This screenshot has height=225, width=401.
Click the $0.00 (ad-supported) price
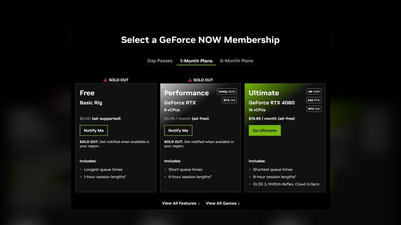(x=100, y=119)
